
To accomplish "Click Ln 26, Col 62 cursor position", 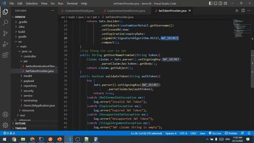I will [x=146, y=133].
